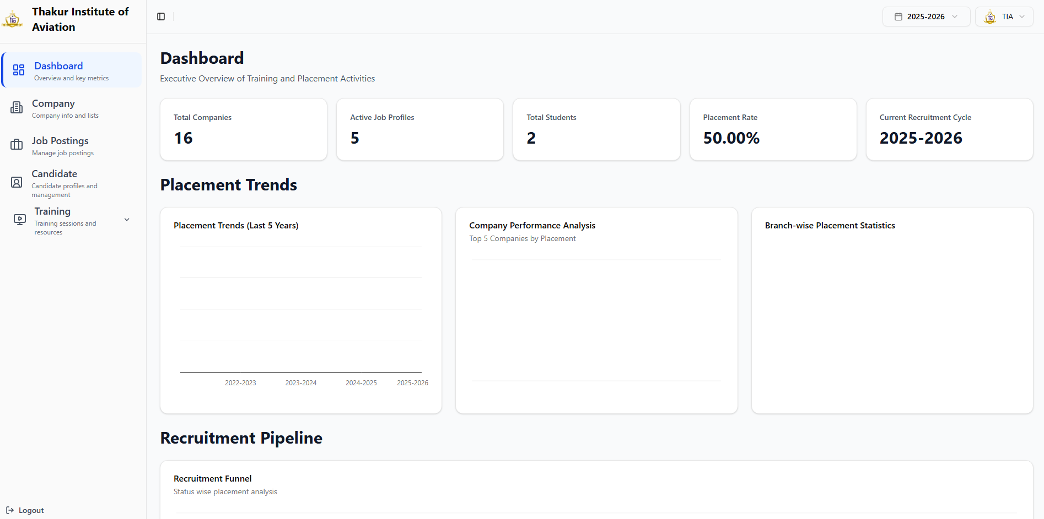The height and width of the screenshot is (519, 1044).
Task: Click the Logout arrow icon
Action: [x=10, y=510]
